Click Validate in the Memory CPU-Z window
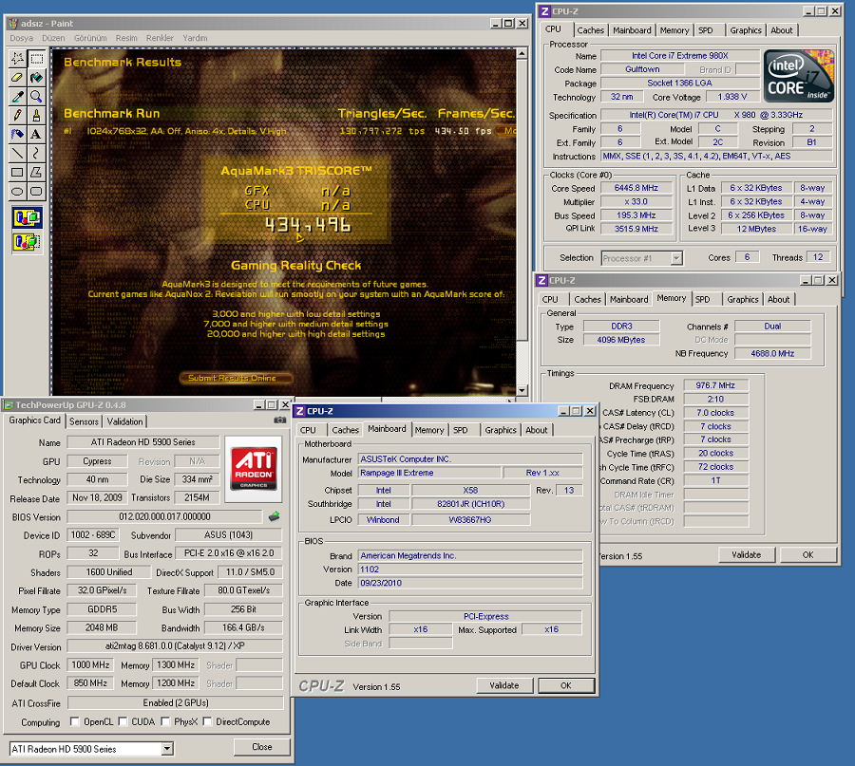The image size is (855, 766). 747,554
